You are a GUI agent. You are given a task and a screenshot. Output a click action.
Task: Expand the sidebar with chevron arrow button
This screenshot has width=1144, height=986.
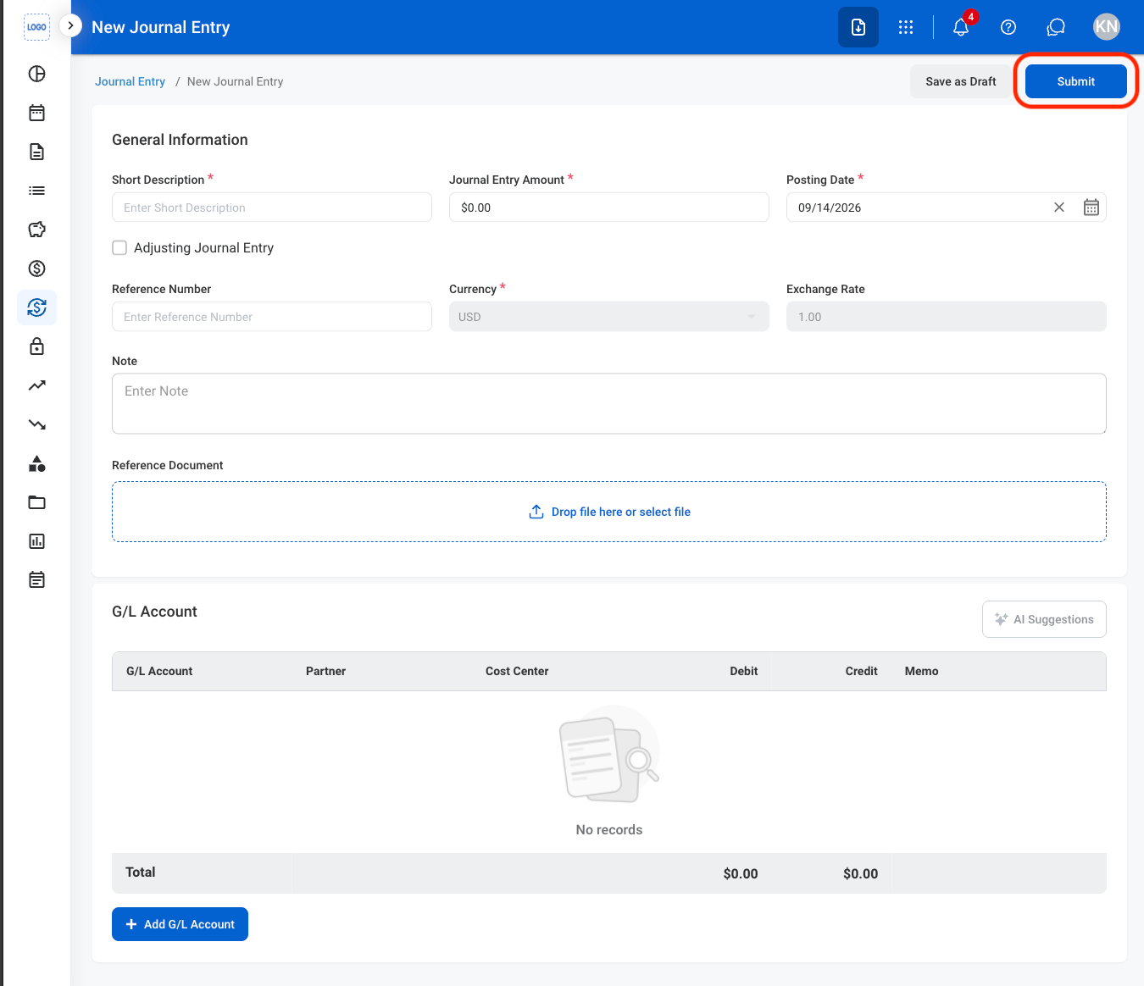click(71, 26)
